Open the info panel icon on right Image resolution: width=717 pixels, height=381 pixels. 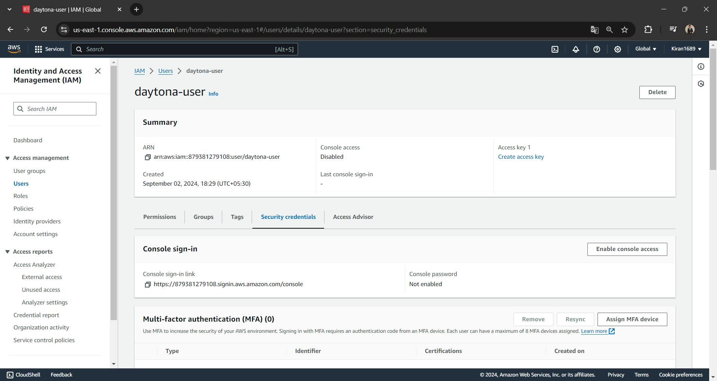coord(701,66)
